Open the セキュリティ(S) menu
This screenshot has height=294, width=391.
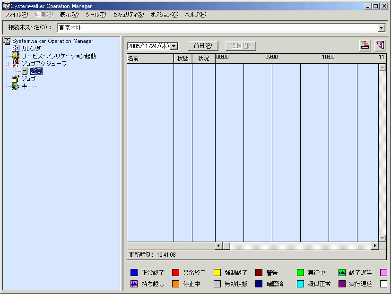[x=128, y=15]
